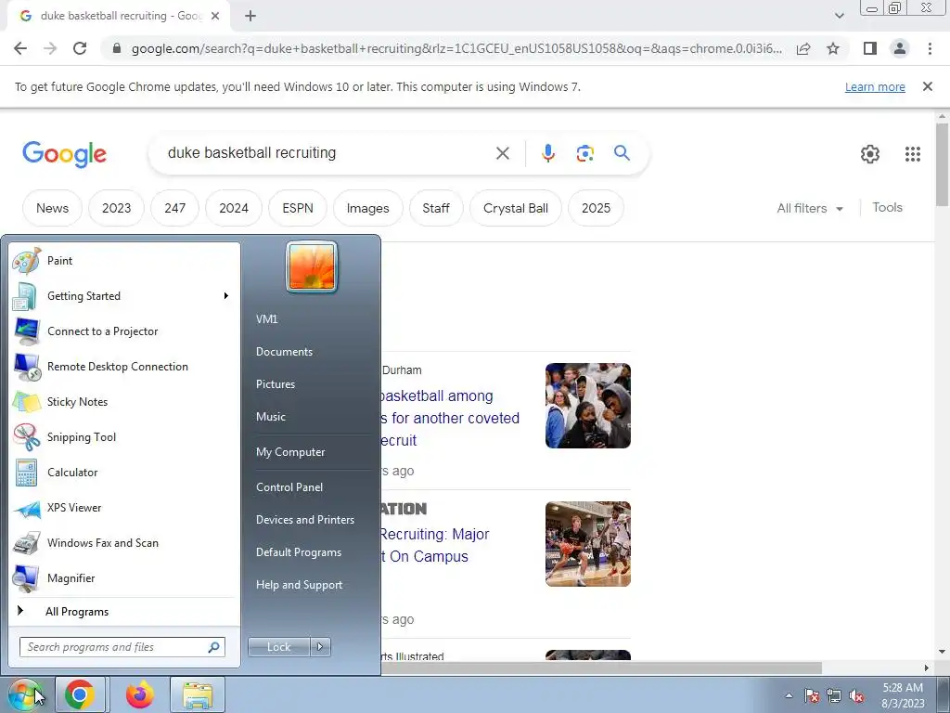Open Documents from Start menu
The image size is (950, 713).
284,352
